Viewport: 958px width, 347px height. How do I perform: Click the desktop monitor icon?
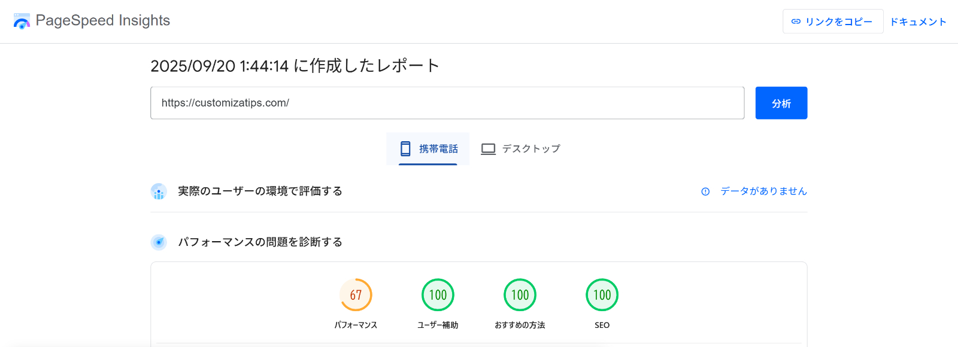pos(489,148)
